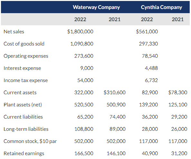The image size is (191, 159).
Task: Select Cynthia net sales $561,000
Action: click(x=147, y=32)
